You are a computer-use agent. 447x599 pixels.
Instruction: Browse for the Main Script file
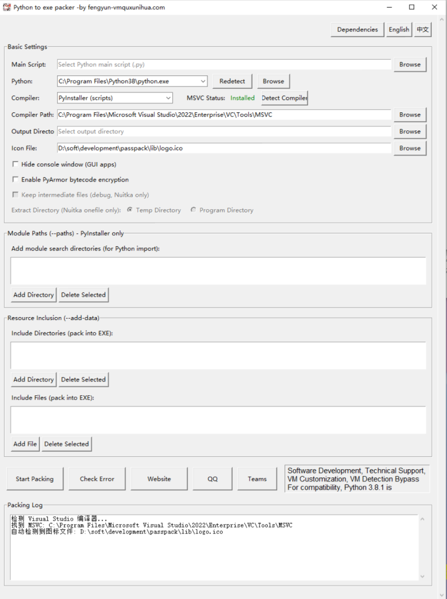[x=410, y=64]
